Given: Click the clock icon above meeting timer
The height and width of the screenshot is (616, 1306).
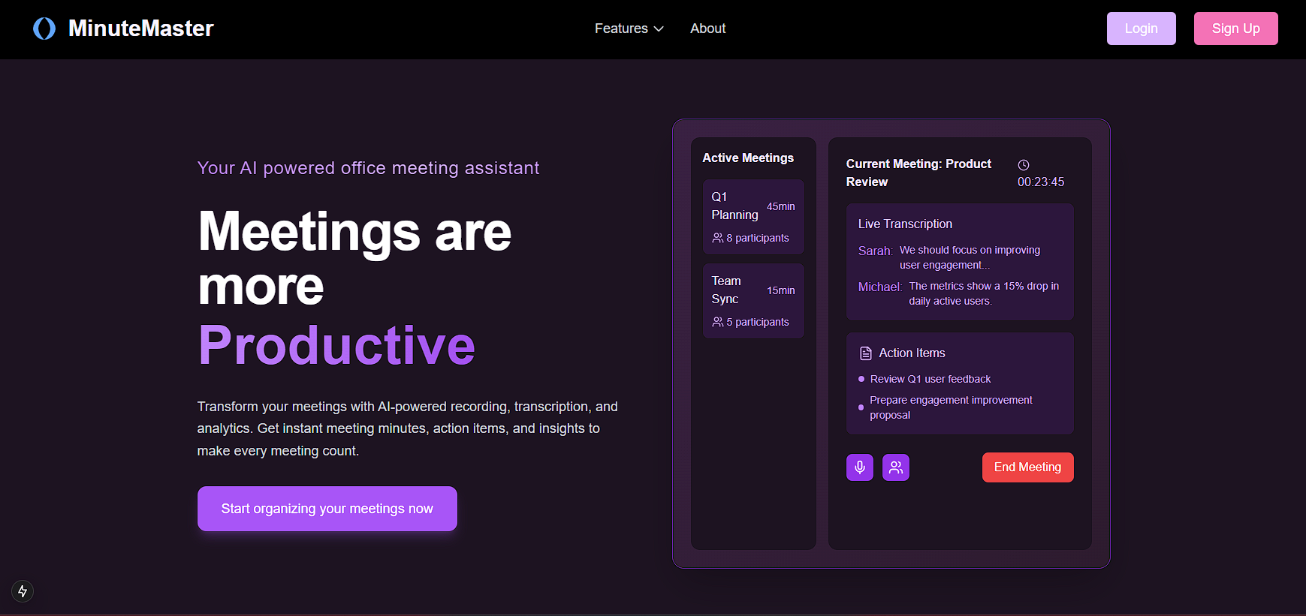Looking at the screenshot, I should pyautogui.click(x=1024, y=165).
